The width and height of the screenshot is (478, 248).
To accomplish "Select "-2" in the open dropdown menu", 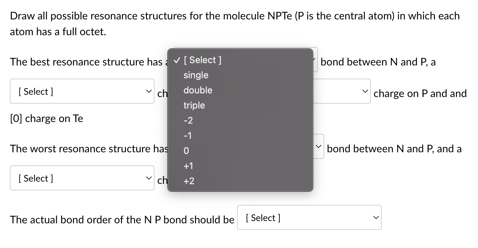I will point(187,120).
